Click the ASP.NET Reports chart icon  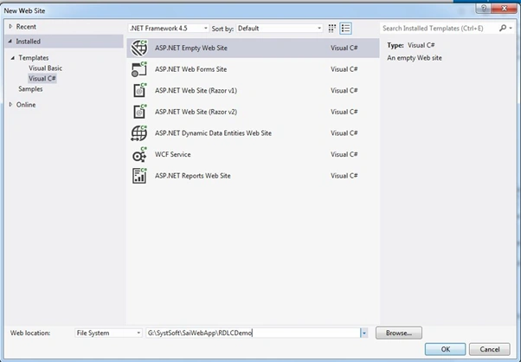138,176
